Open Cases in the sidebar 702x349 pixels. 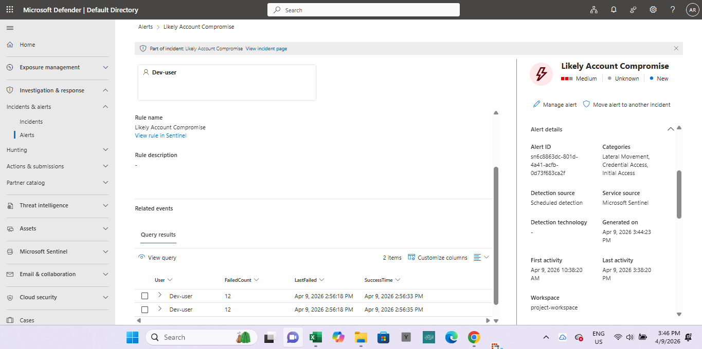[x=27, y=320]
